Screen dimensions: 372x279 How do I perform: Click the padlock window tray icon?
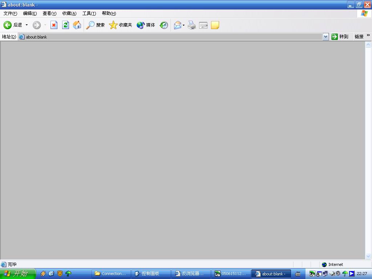point(319,274)
